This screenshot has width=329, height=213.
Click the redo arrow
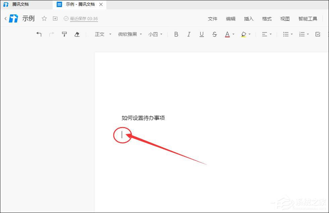(x=52, y=34)
